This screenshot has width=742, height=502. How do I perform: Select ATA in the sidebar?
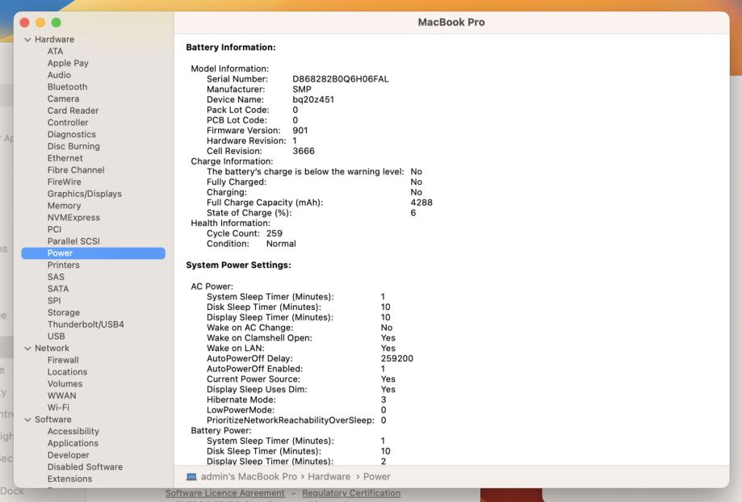point(55,51)
